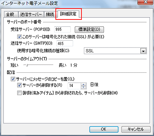Click the 詳細設定 tab
This screenshot has width=154, height=136.
tap(68, 14)
